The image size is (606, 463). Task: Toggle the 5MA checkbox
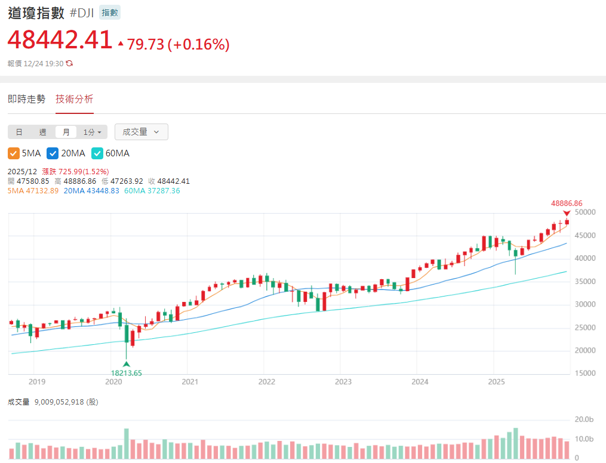point(14,153)
